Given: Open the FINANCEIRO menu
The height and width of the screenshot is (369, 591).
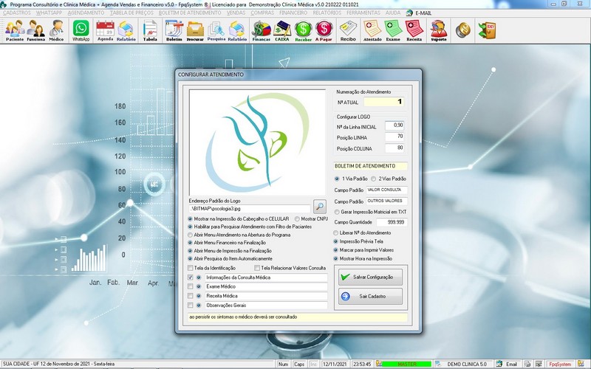Looking at the screenshot, I should tap(293, 13).
